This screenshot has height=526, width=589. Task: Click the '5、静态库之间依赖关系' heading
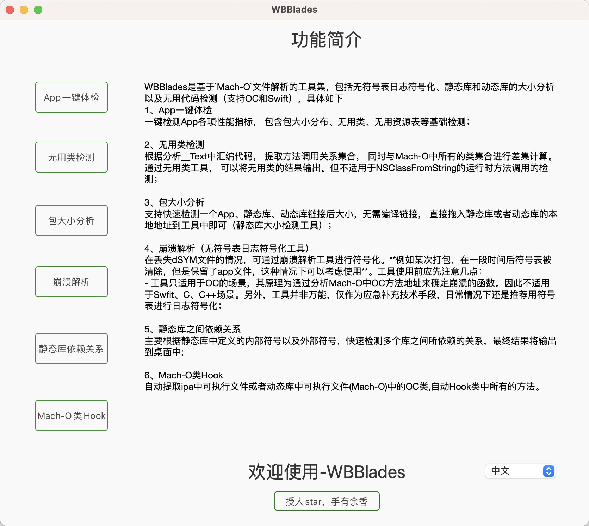192,329
